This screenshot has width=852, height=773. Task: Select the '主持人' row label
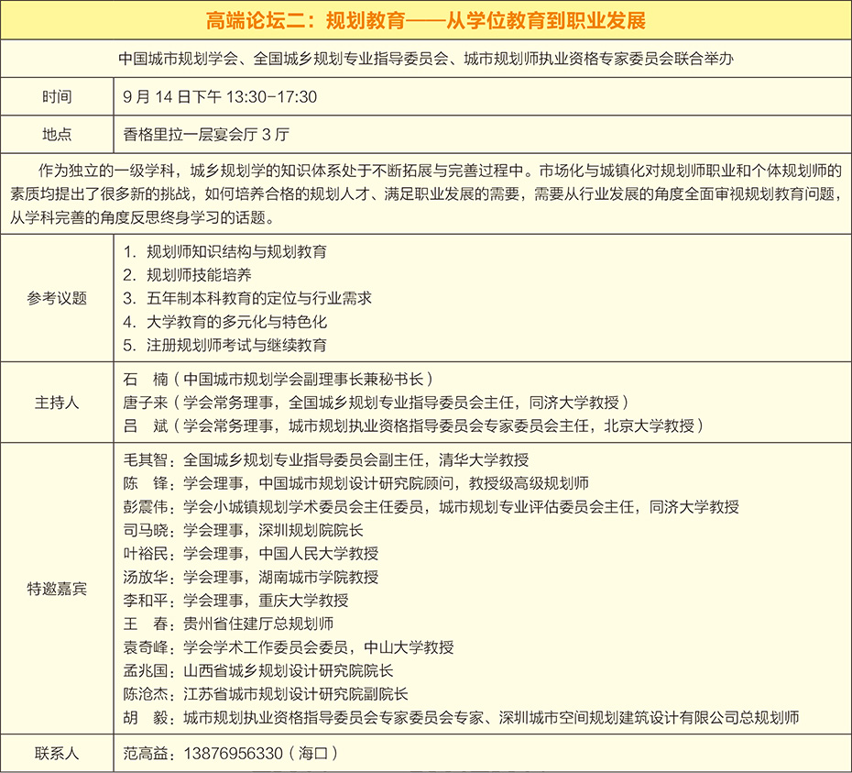(57, 402)
